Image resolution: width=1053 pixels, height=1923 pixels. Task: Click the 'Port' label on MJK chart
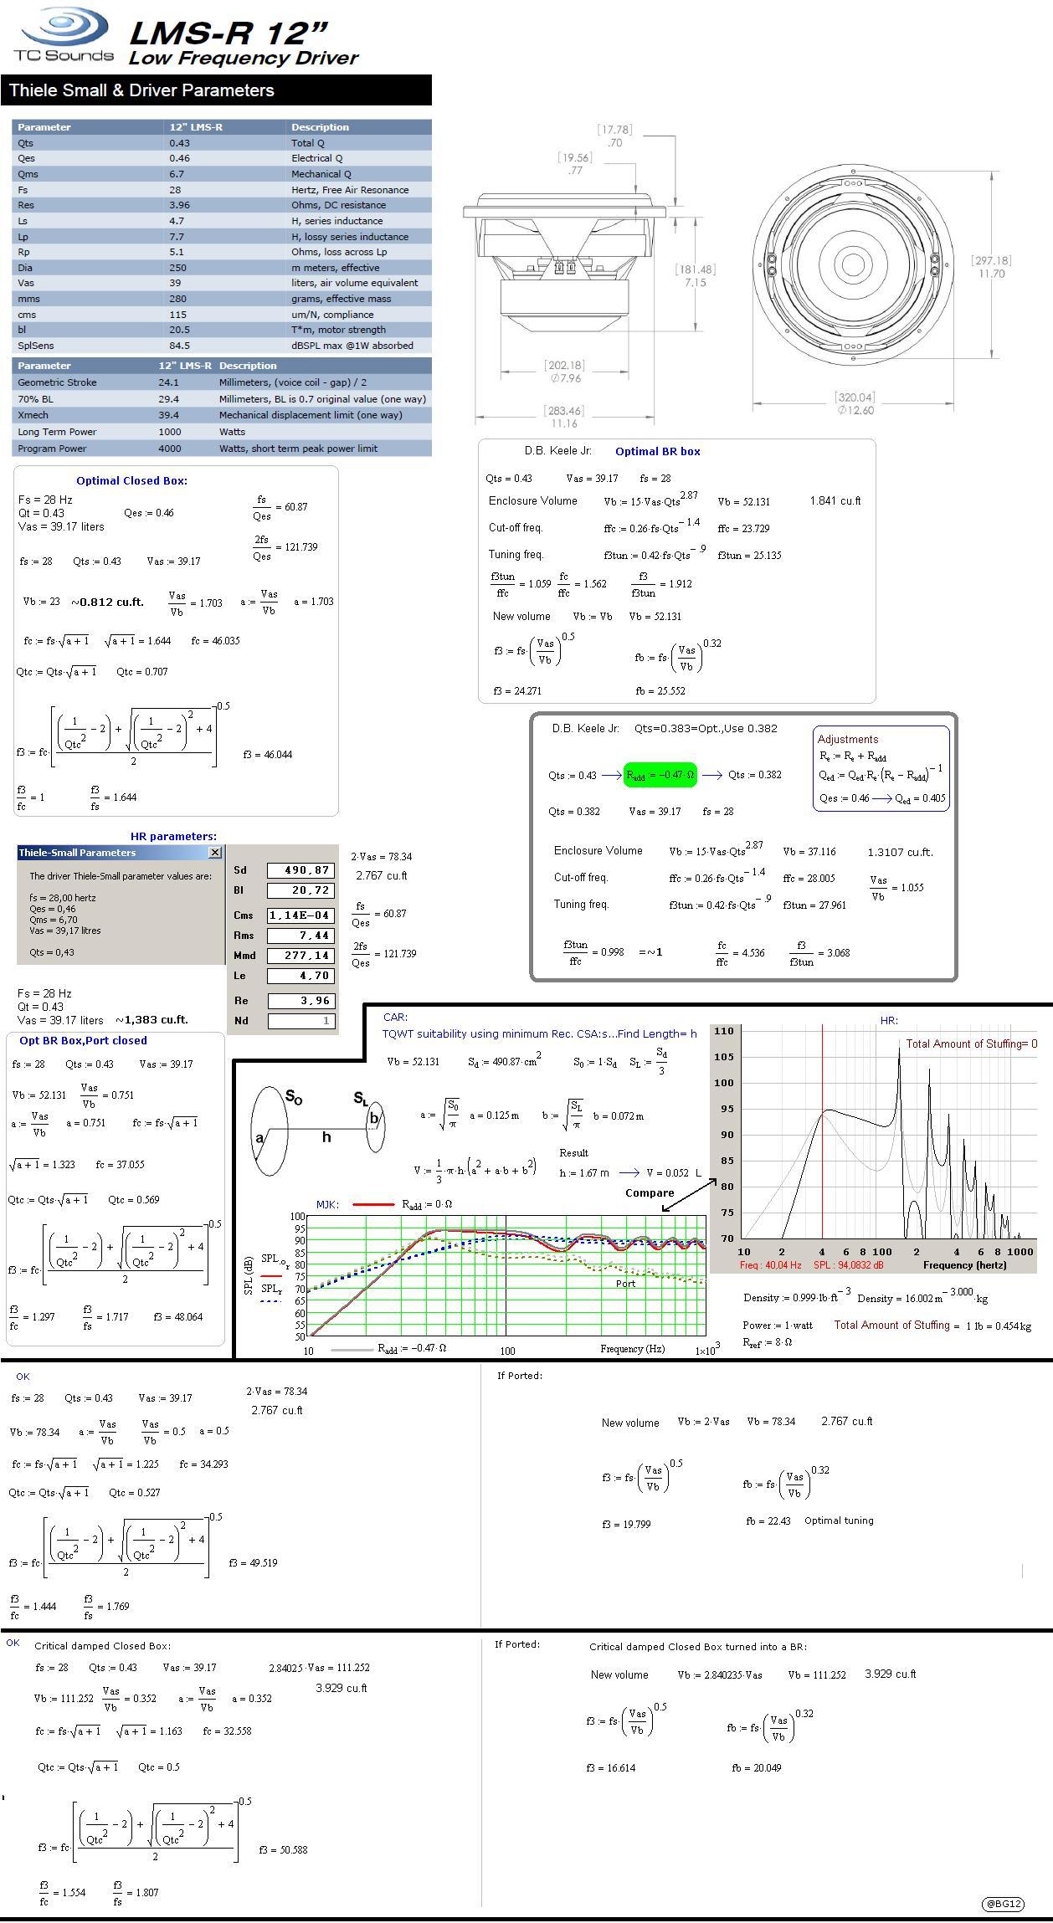click(625, 1283)
